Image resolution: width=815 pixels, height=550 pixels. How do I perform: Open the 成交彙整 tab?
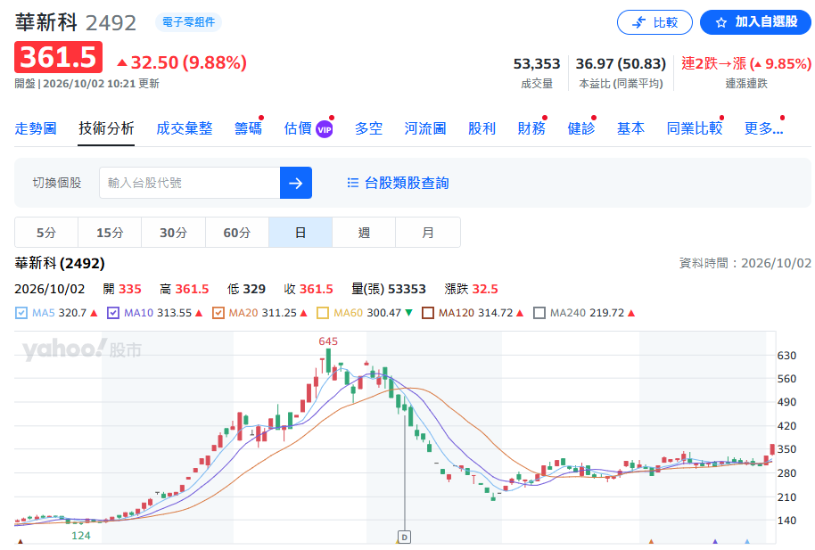click(184, 128)
